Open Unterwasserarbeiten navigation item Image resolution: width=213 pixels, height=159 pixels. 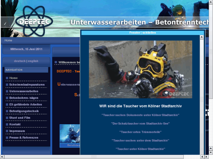click(24, 91)
